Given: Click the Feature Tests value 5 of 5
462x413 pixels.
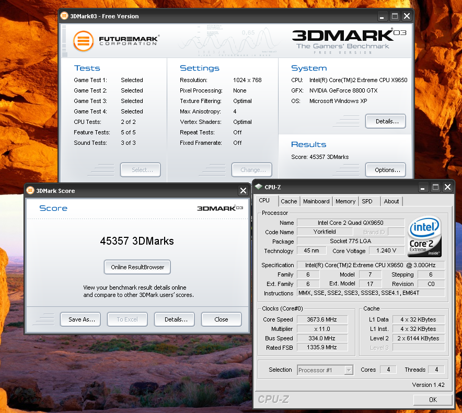Looking at the screenshot, I should pos(128,132).
